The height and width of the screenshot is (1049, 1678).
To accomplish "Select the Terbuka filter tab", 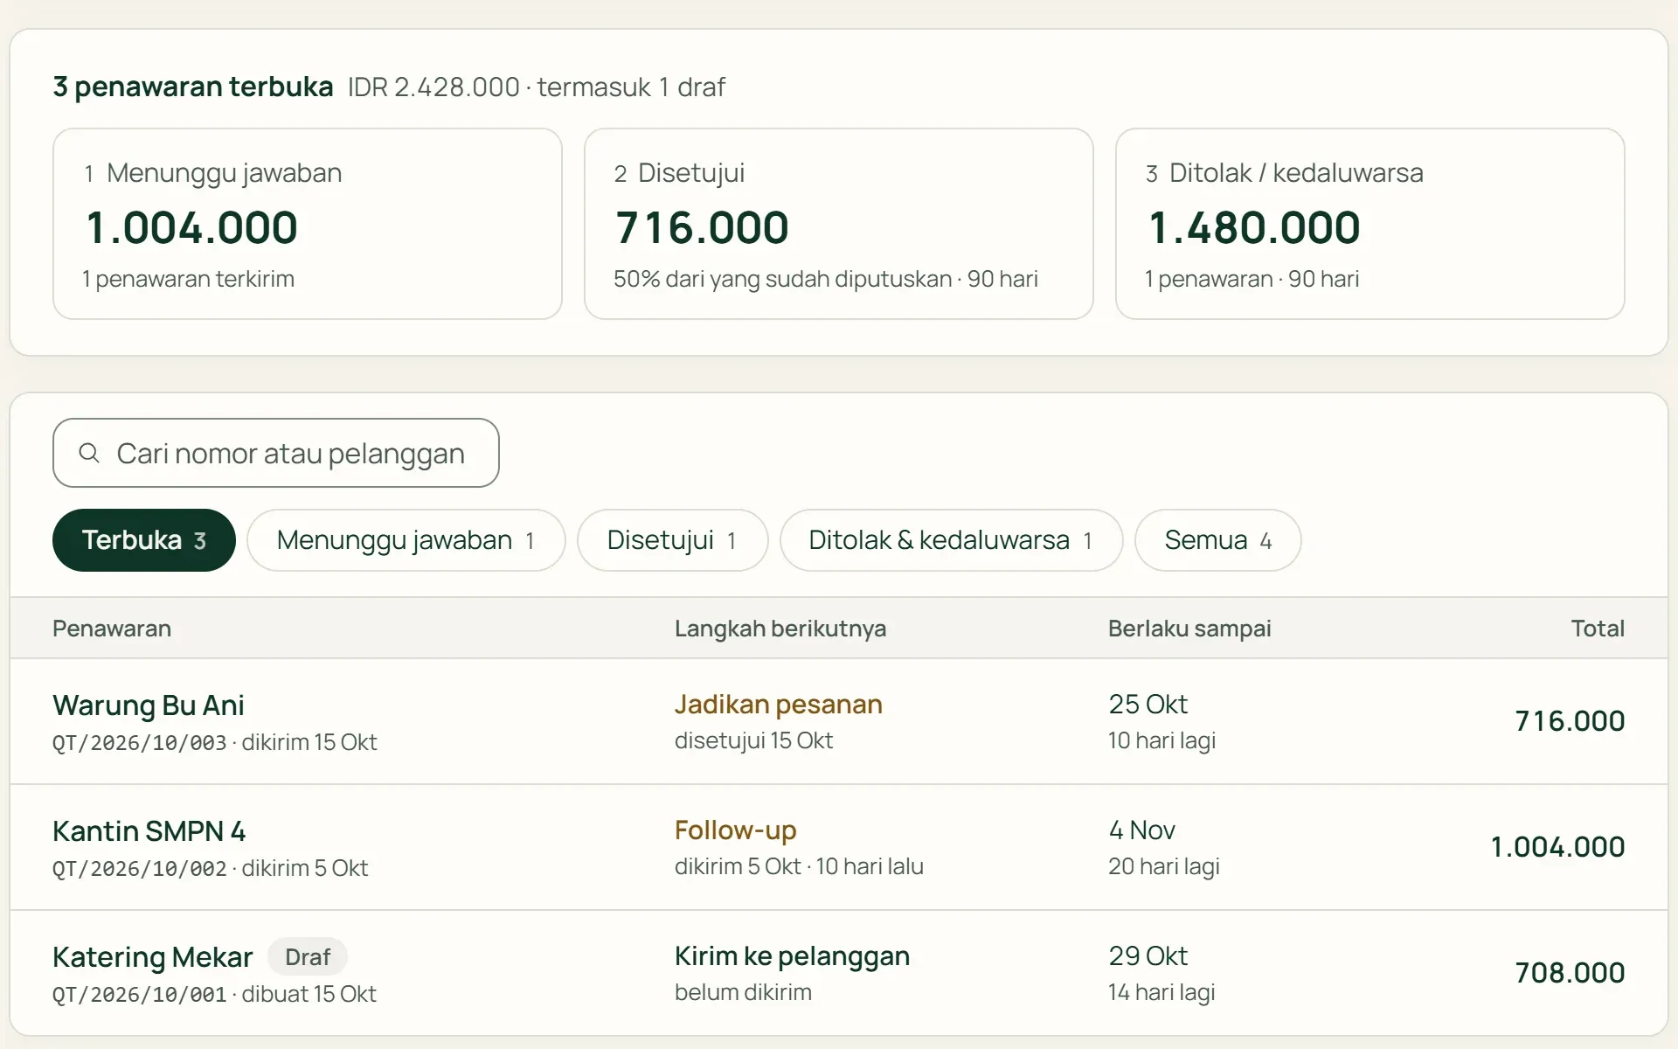I will [x=144, y=540].
